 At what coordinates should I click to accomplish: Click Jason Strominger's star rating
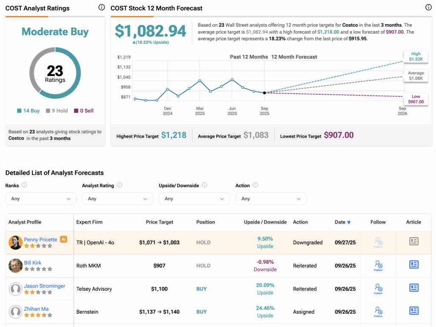(38, 292)
